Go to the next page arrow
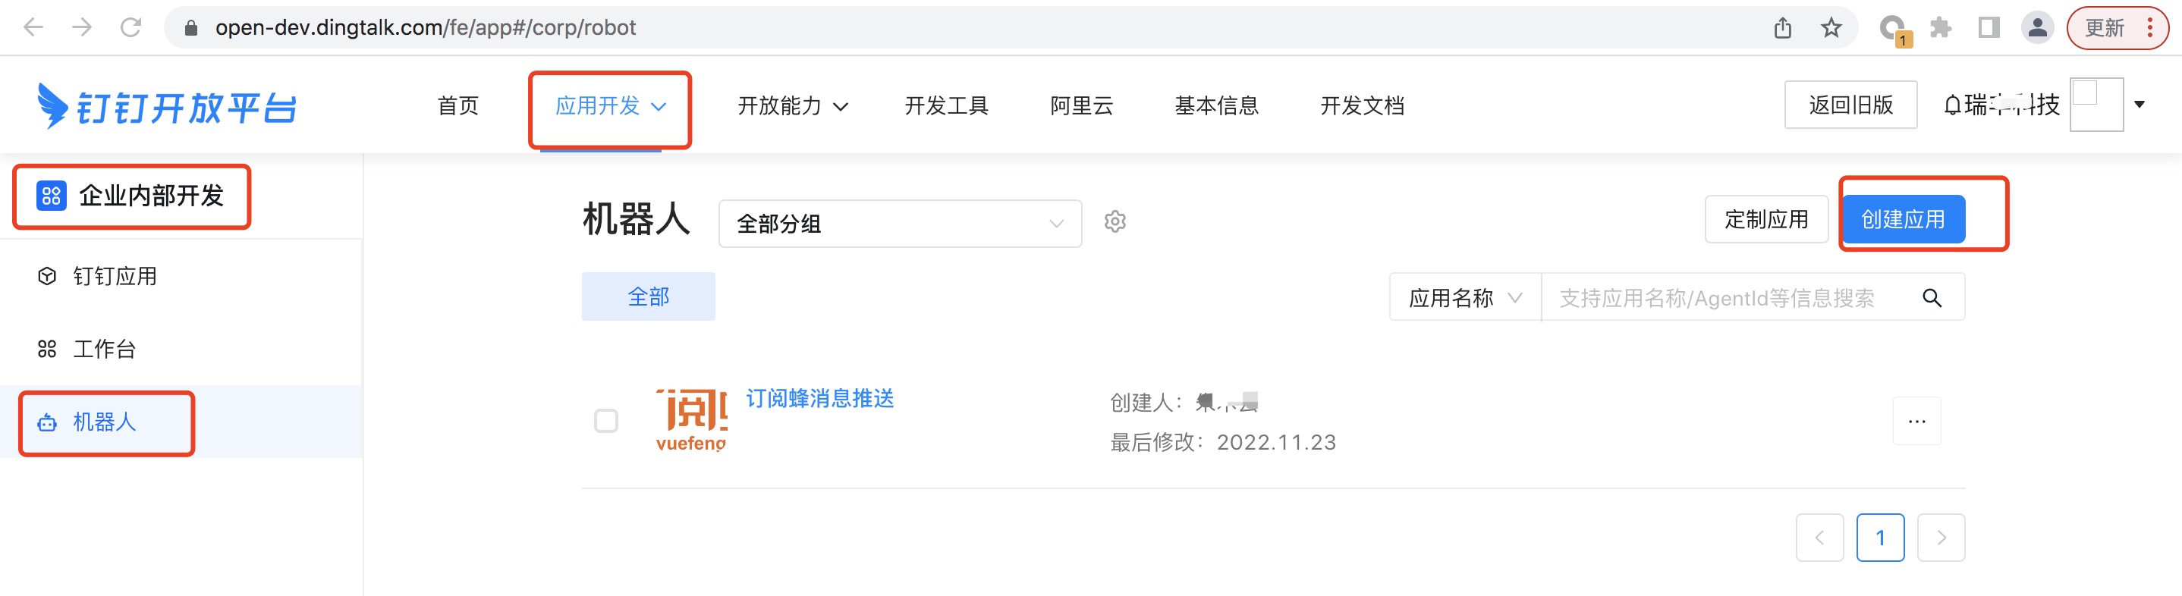 click(x=1941, y=538)
